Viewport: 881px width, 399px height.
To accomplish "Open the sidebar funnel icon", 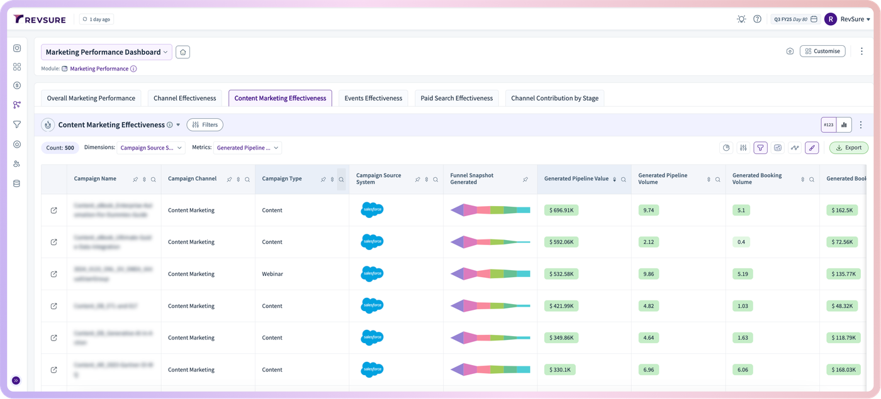I will 17,124.
